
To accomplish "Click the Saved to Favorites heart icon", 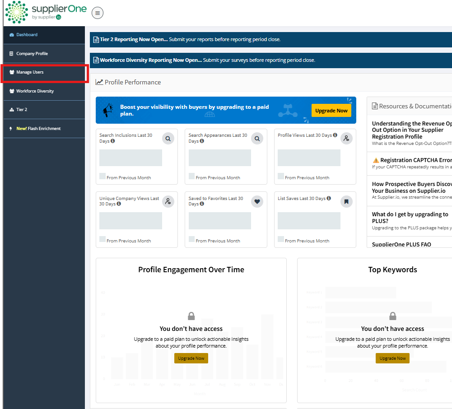I will click(x=257, y=202).
